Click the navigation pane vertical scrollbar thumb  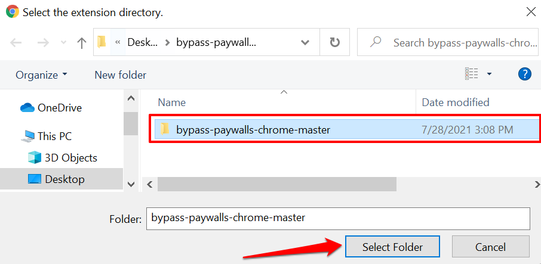click(x=131, y=123)
